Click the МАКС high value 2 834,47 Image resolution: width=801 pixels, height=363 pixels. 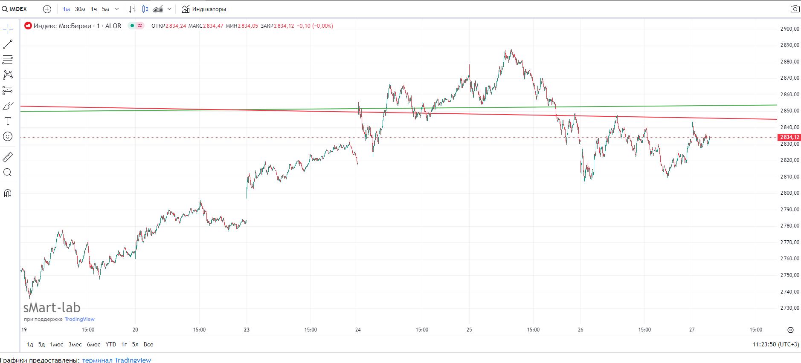213,26
